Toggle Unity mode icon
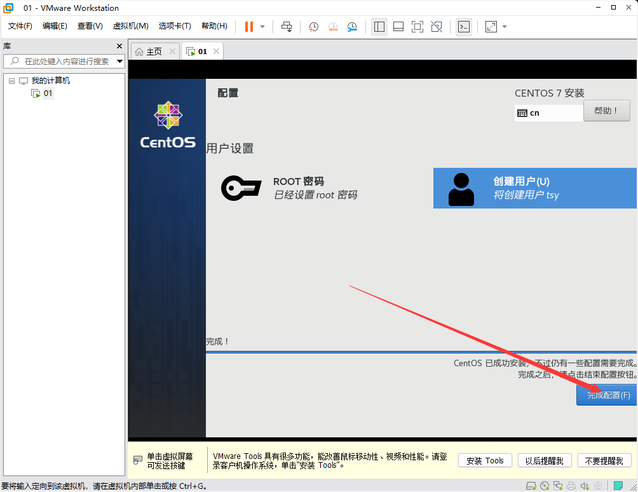Image resolution: width=638 pixels, height=492 pixels. 437,27
